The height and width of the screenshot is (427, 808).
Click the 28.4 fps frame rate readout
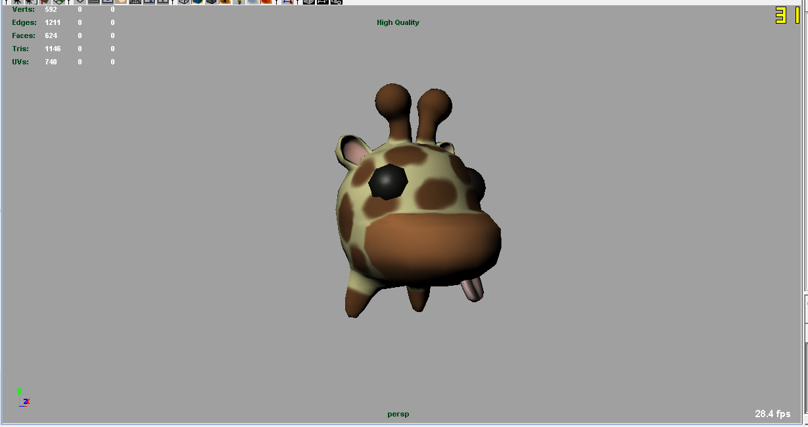tap(772, 414)
